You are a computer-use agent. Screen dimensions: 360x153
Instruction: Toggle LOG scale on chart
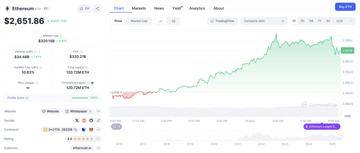(x=340, y=21)
